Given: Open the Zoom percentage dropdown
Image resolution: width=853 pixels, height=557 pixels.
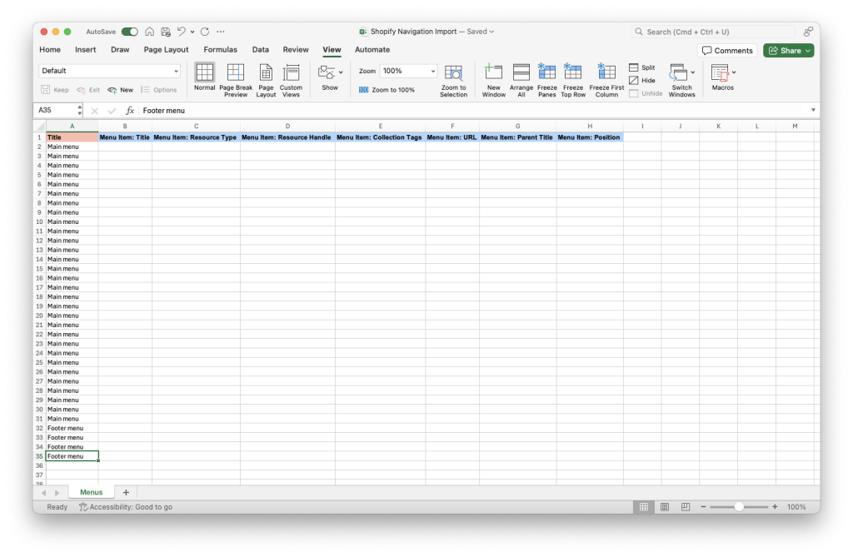Looking at the screenshot, I should click(x=407, y=70).
